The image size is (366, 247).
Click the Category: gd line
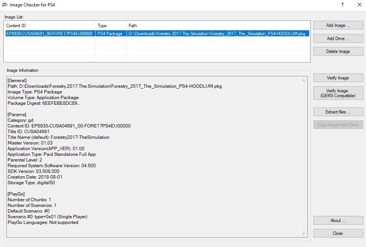pos(20,120)
